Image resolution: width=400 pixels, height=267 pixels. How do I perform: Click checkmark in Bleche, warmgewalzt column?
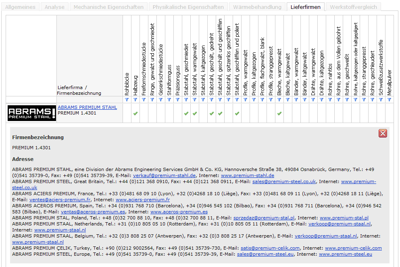[279, 114]
